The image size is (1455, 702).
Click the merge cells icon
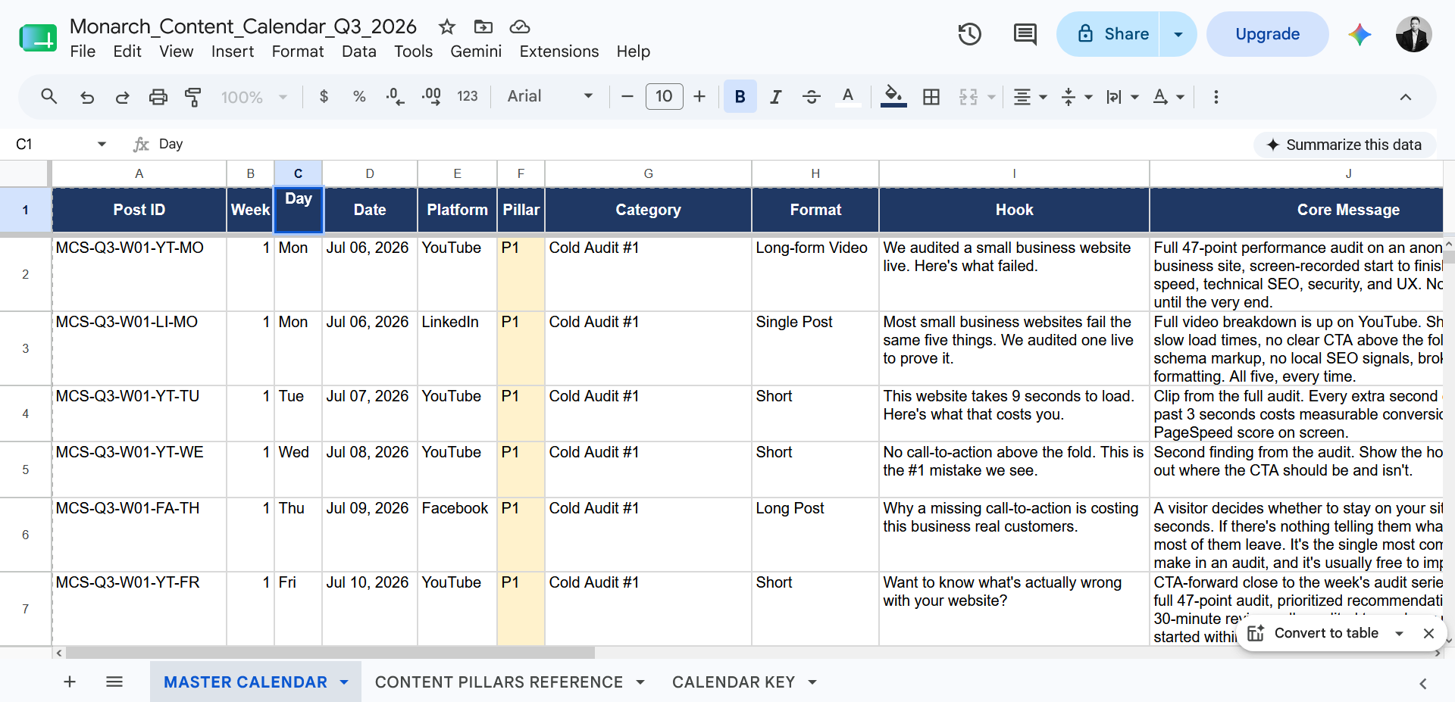(x=968, y=97)
